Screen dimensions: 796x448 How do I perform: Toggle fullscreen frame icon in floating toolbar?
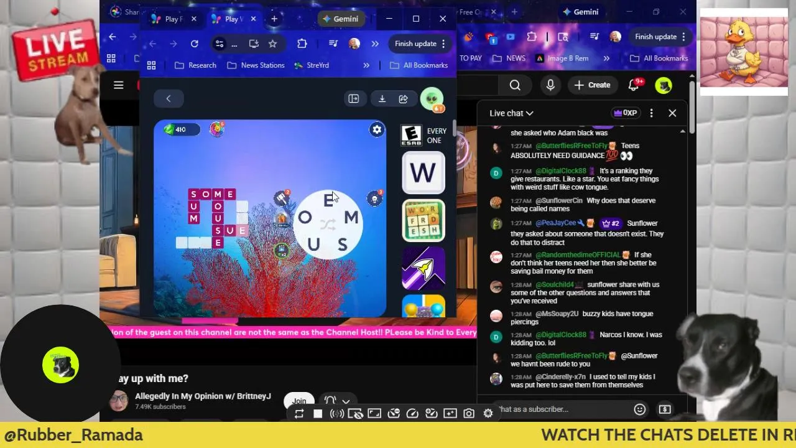tap(374, 414)
